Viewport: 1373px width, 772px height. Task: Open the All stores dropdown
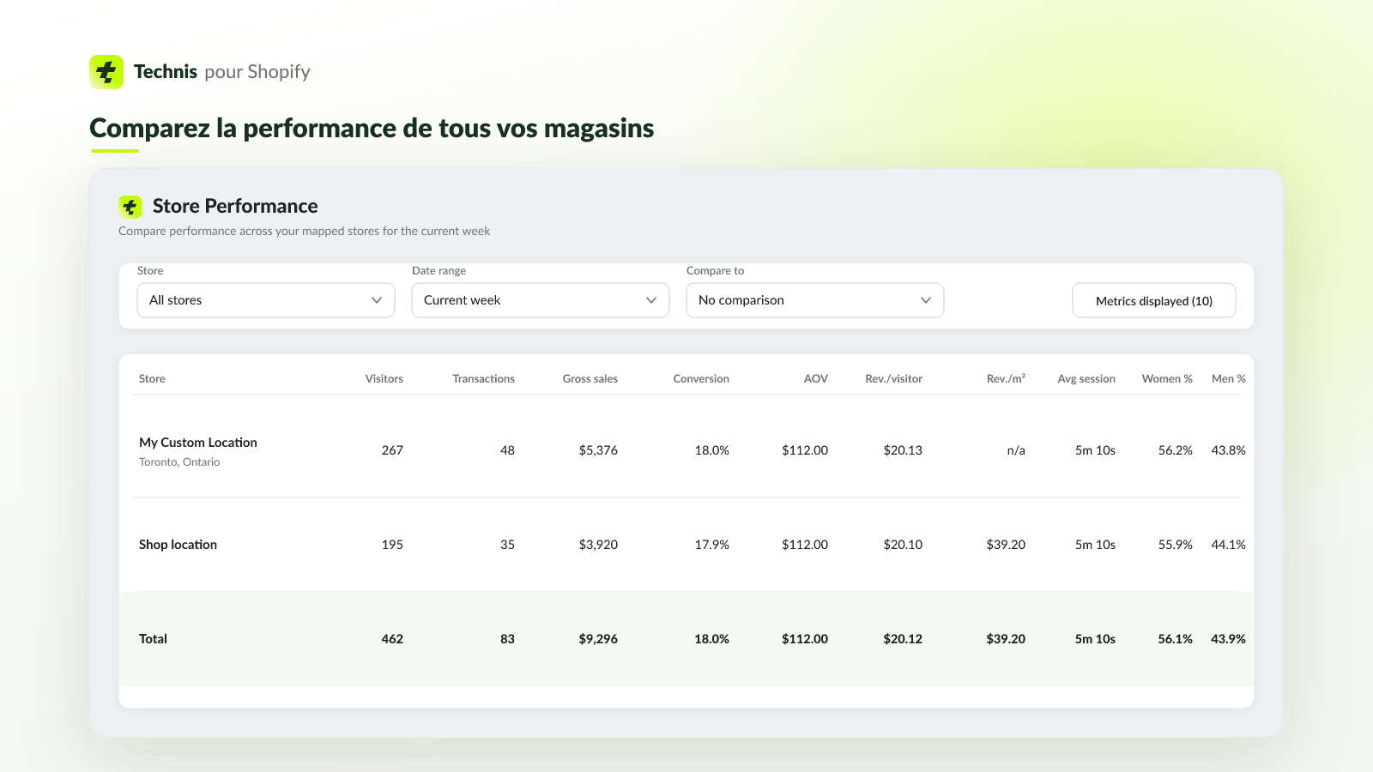pyautogui.click(x=266, y=300)
